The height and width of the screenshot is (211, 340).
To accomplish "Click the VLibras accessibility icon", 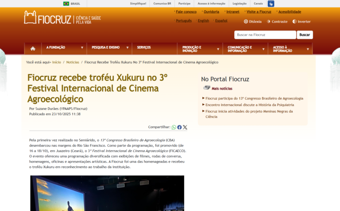I will tap(271, 4).
